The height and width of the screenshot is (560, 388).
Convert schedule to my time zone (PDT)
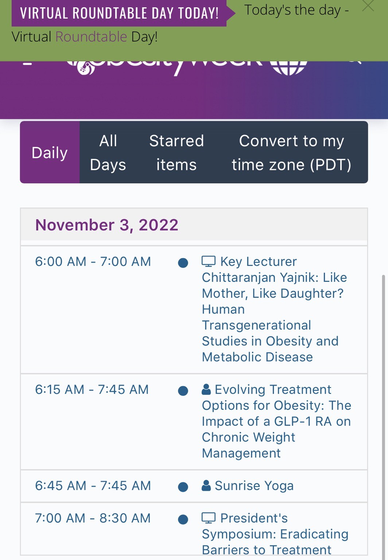(291, 152)
